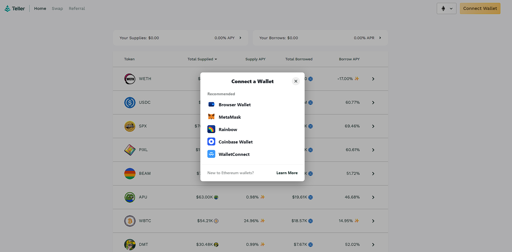The width and height of the screenshot is (512, 252).
Task: Open the Swap page
Action: (57, 8)
